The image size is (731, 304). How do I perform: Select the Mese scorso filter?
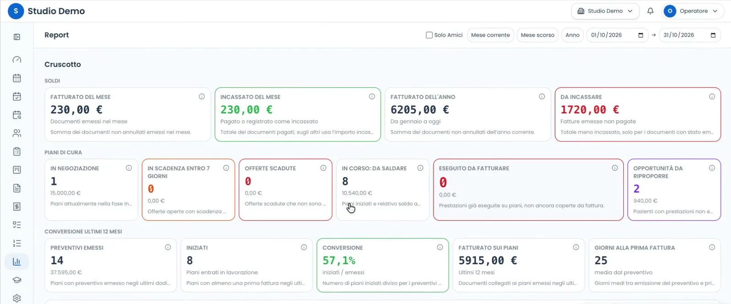[x=537, y=35]
